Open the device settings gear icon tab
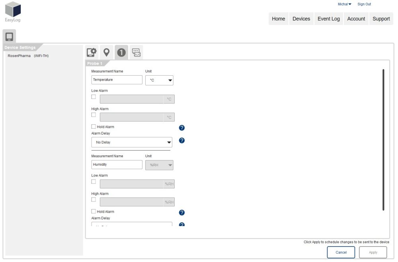This screenshot has width=398, height=262. 92,52
